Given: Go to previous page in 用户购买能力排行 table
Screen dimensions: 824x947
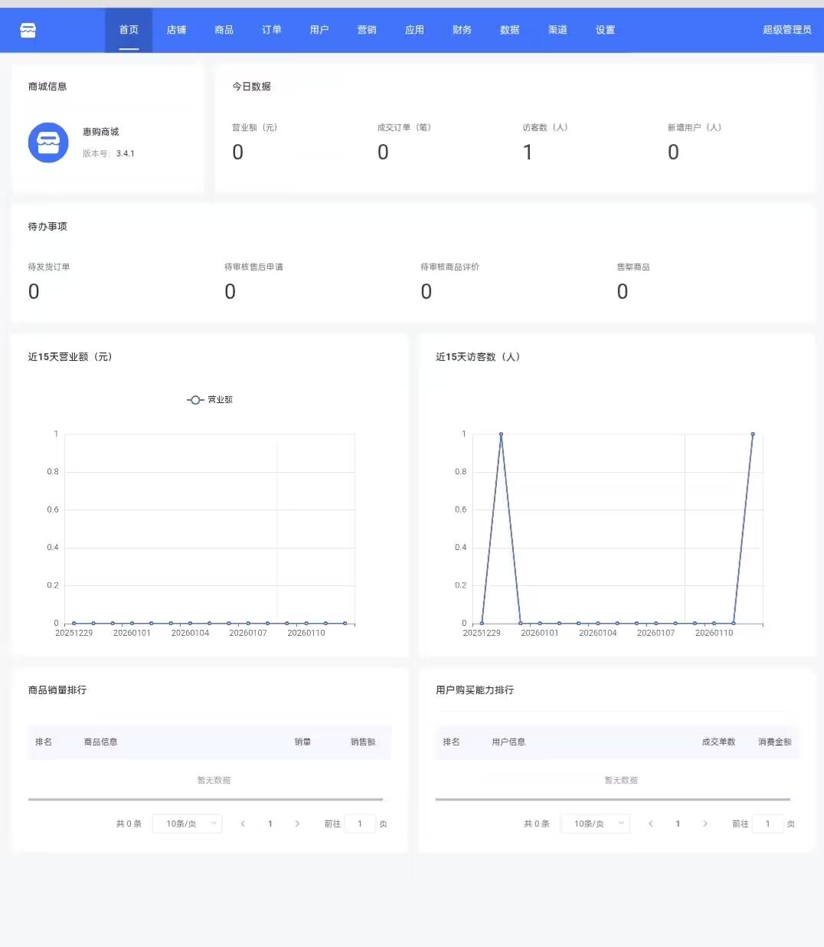Looking at the screenshot, I should pos(650,824).
